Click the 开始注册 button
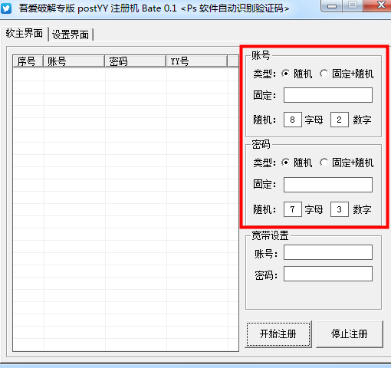 tap(278, 334)
